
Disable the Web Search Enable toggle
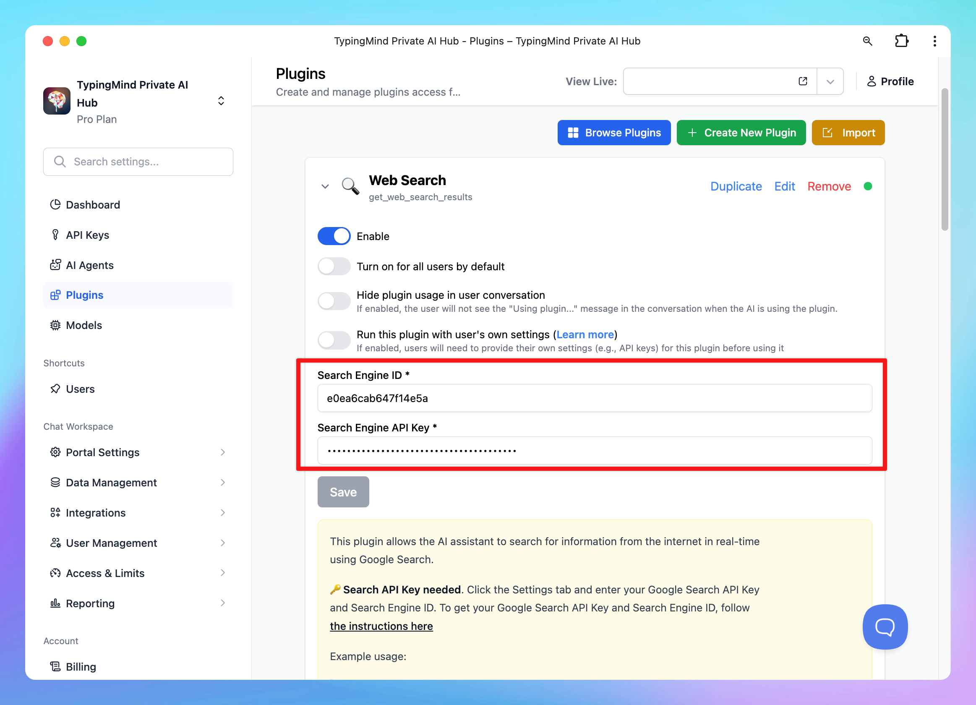coord(334,236)
